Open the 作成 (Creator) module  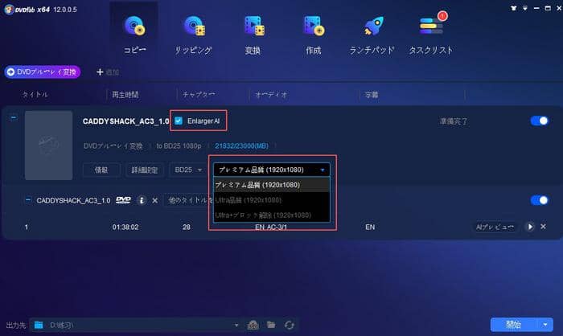coord(313,33)
